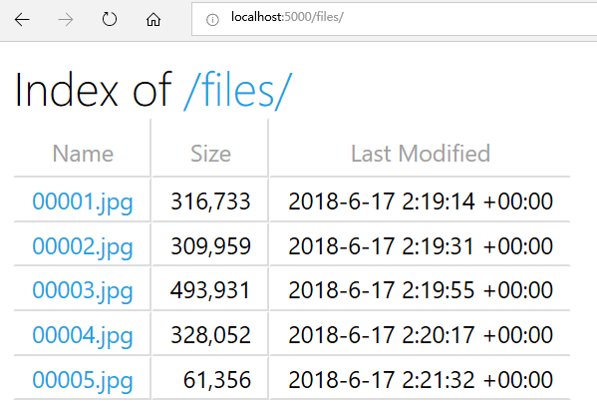Viewport: 597px width, 410px height.
Task: Click the Size column header
Action: tap(210, 154)
